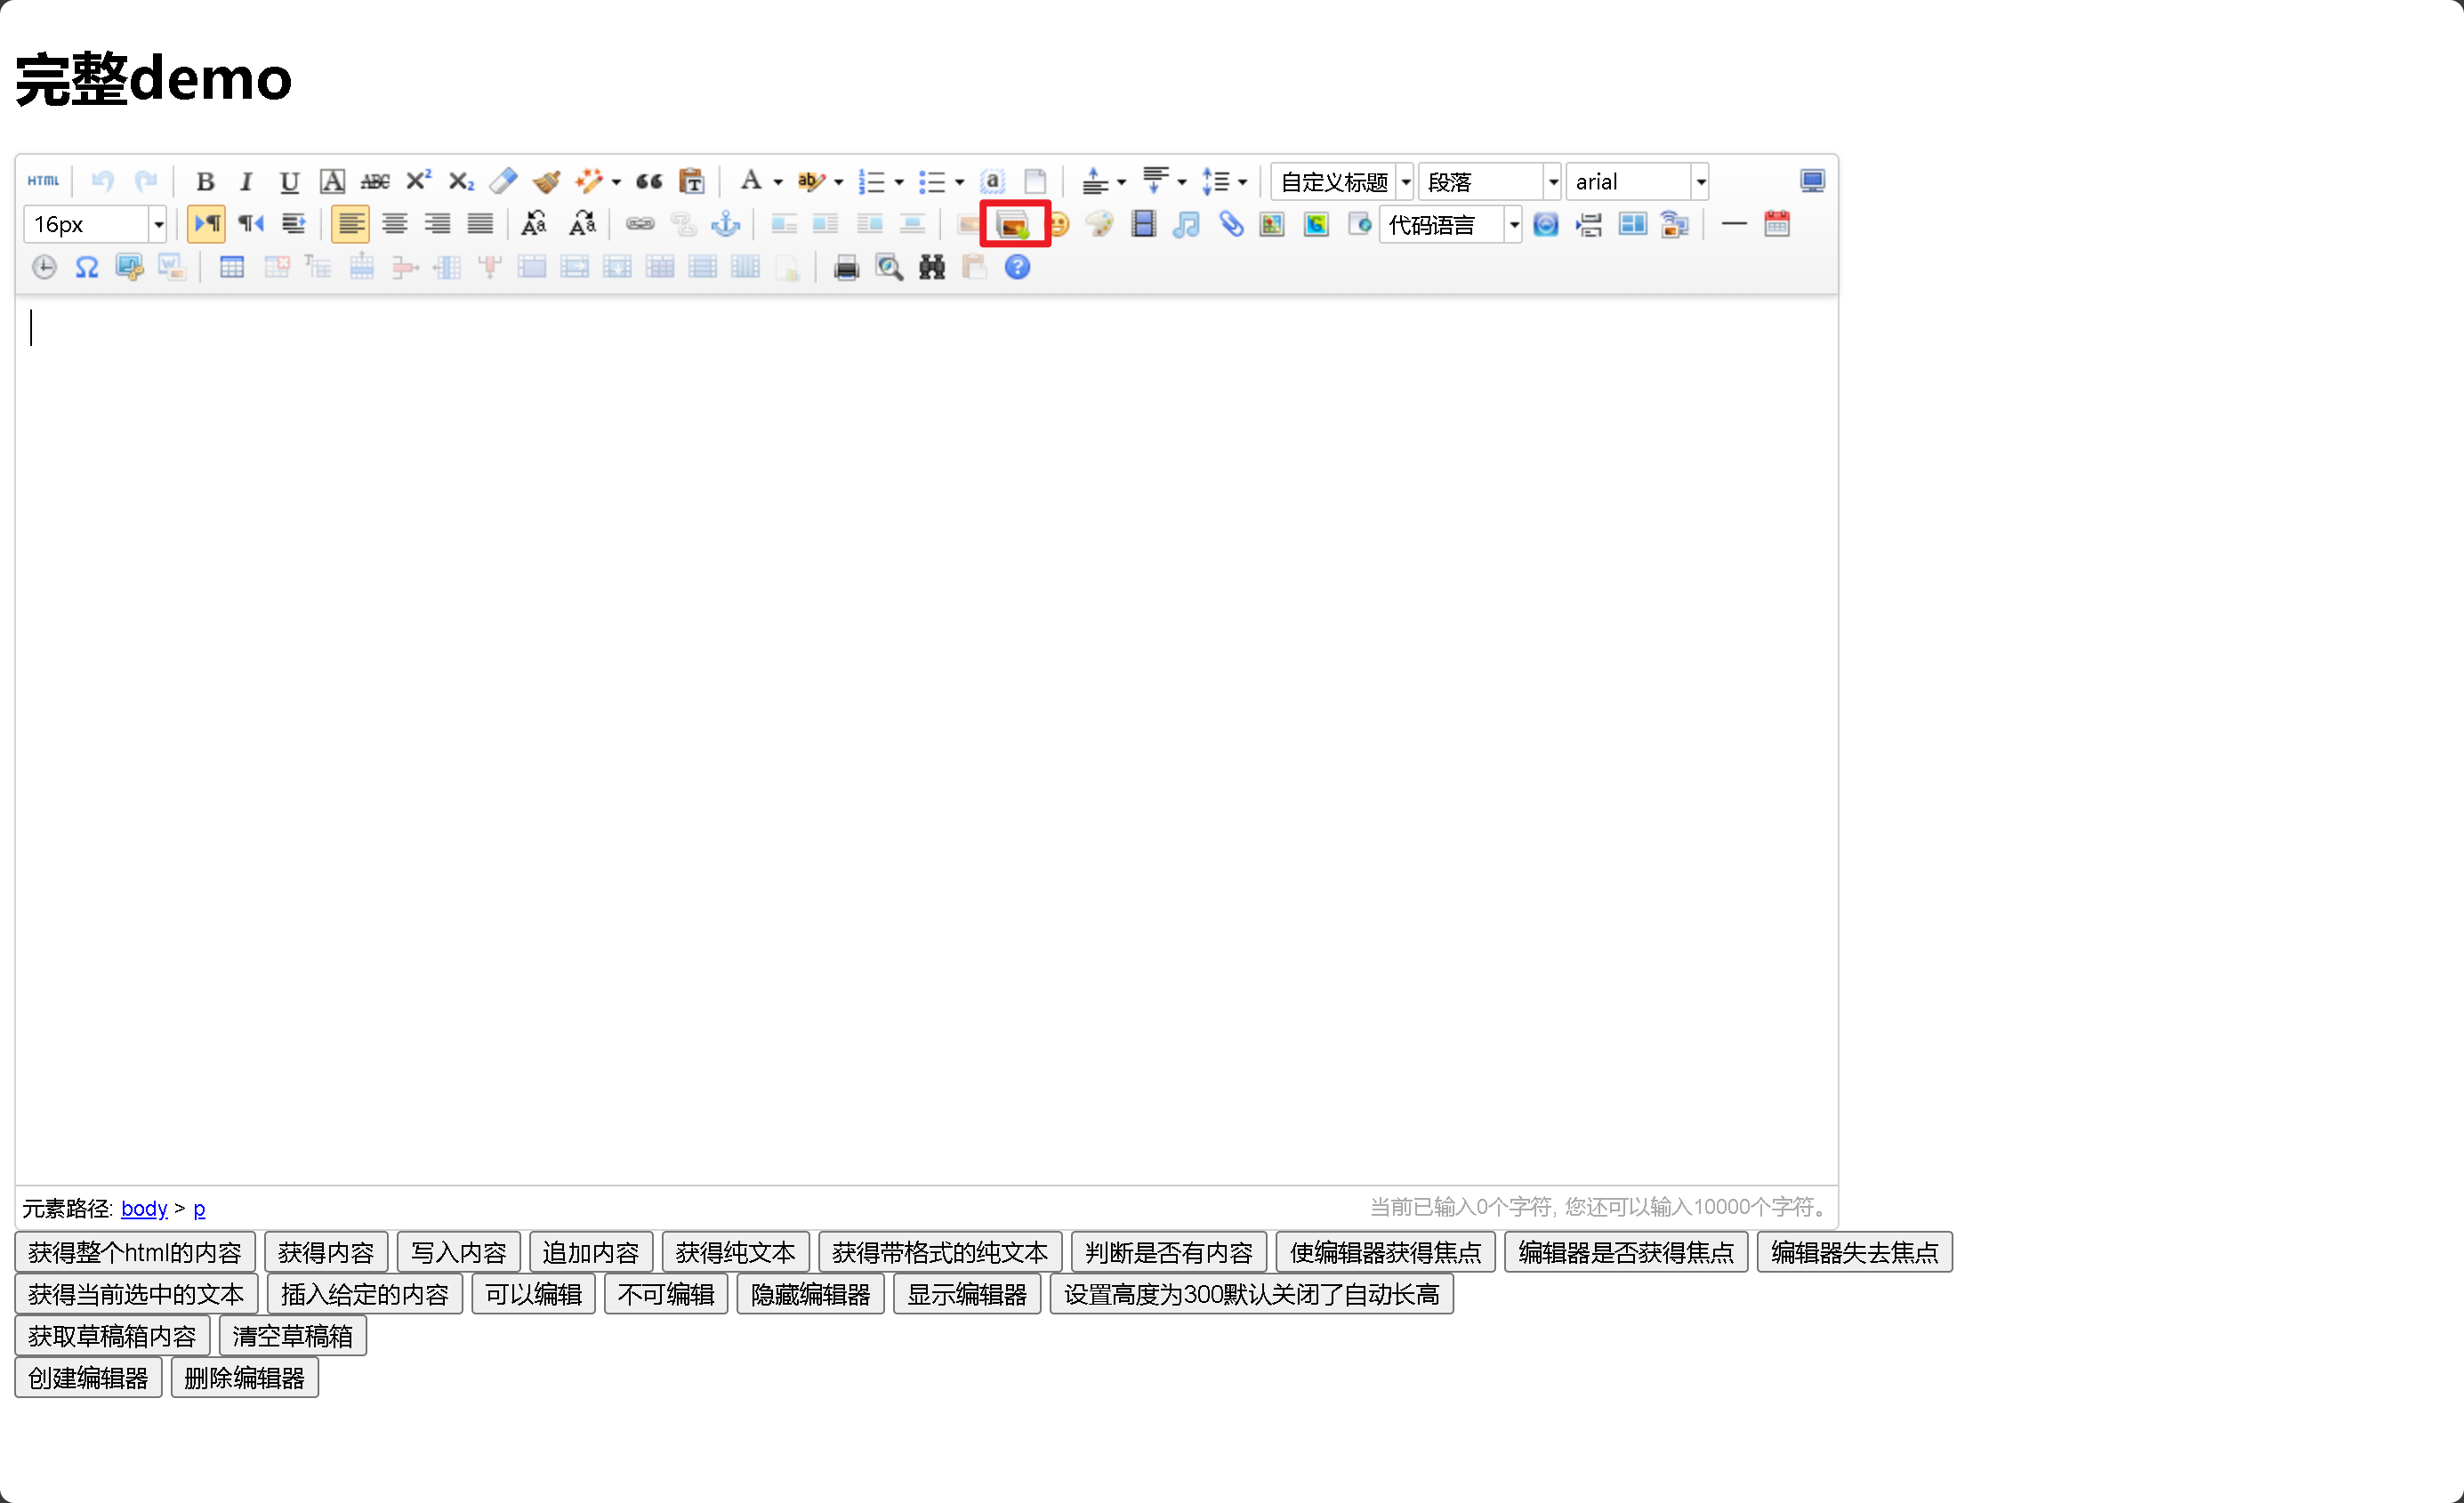Click the music note icon
Image resolution: width=2464 pixels, height=1503 pixels.
1186,224
